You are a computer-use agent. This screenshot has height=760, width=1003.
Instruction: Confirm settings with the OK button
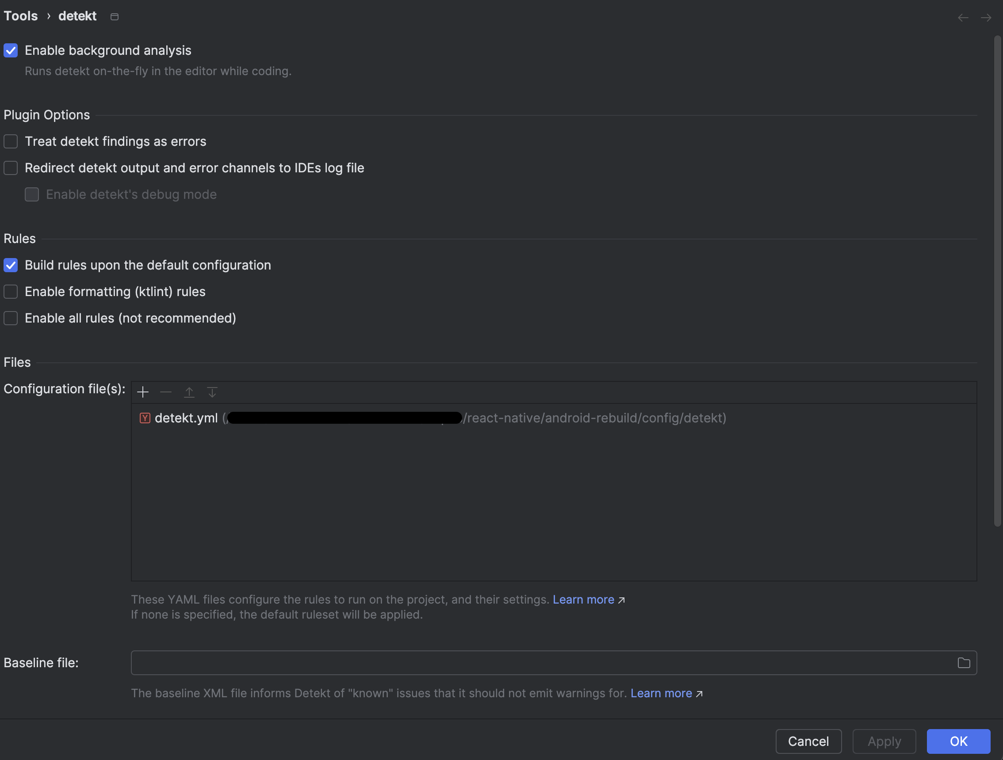[959, 741]
